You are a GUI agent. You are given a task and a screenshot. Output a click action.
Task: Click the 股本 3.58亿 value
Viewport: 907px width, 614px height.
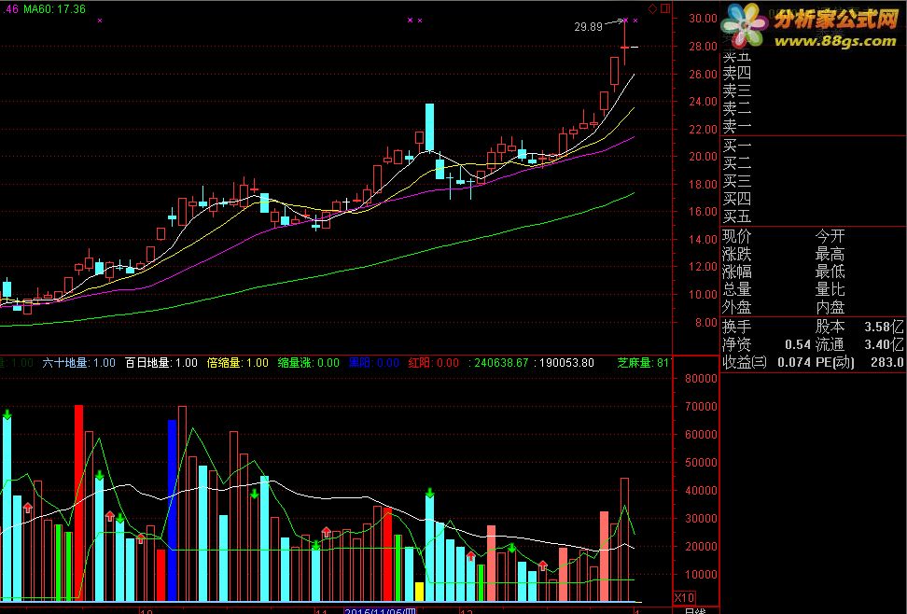pyautogui.click(x=859, y=327)
